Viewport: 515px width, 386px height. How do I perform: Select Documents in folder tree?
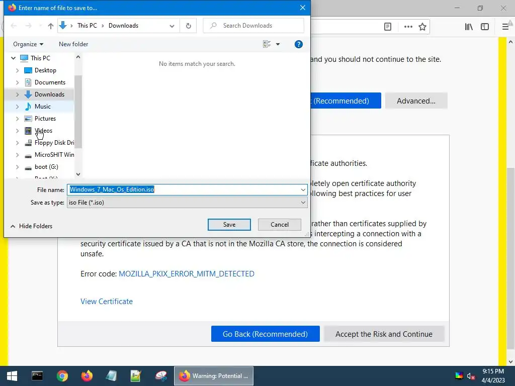[50, 82]
